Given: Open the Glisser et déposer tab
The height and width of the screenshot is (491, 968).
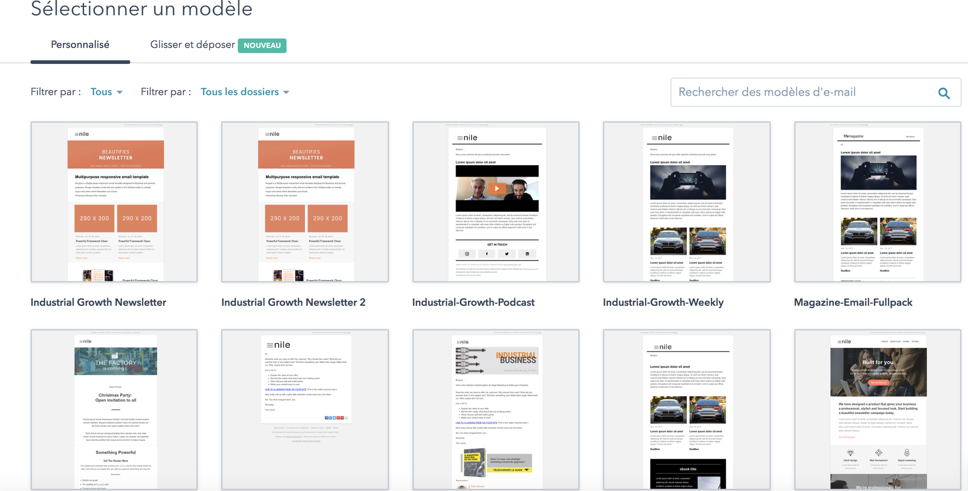Looking at the screenshot, I should pyautogui.click(x=218, y=45).
